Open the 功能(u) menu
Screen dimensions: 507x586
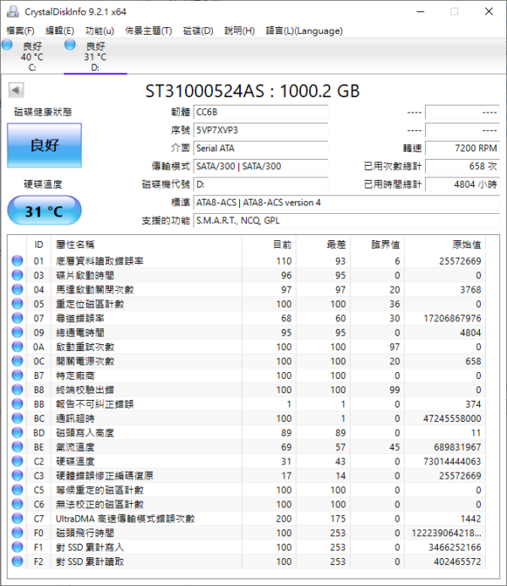(x=100, y=31)
